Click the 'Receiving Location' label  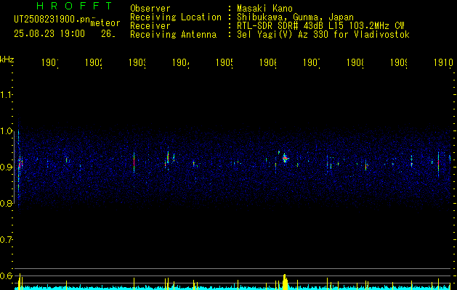tap(176, 17)
